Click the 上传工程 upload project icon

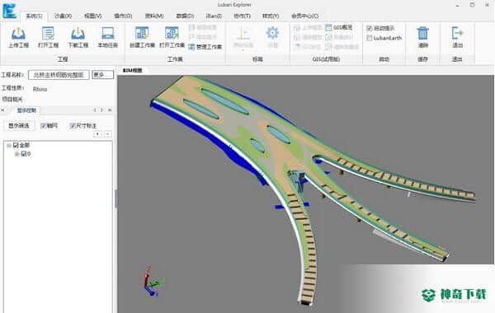tap(18, 37)
